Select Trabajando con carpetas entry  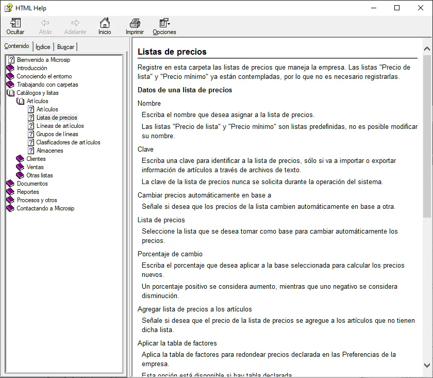pos(47,85)
